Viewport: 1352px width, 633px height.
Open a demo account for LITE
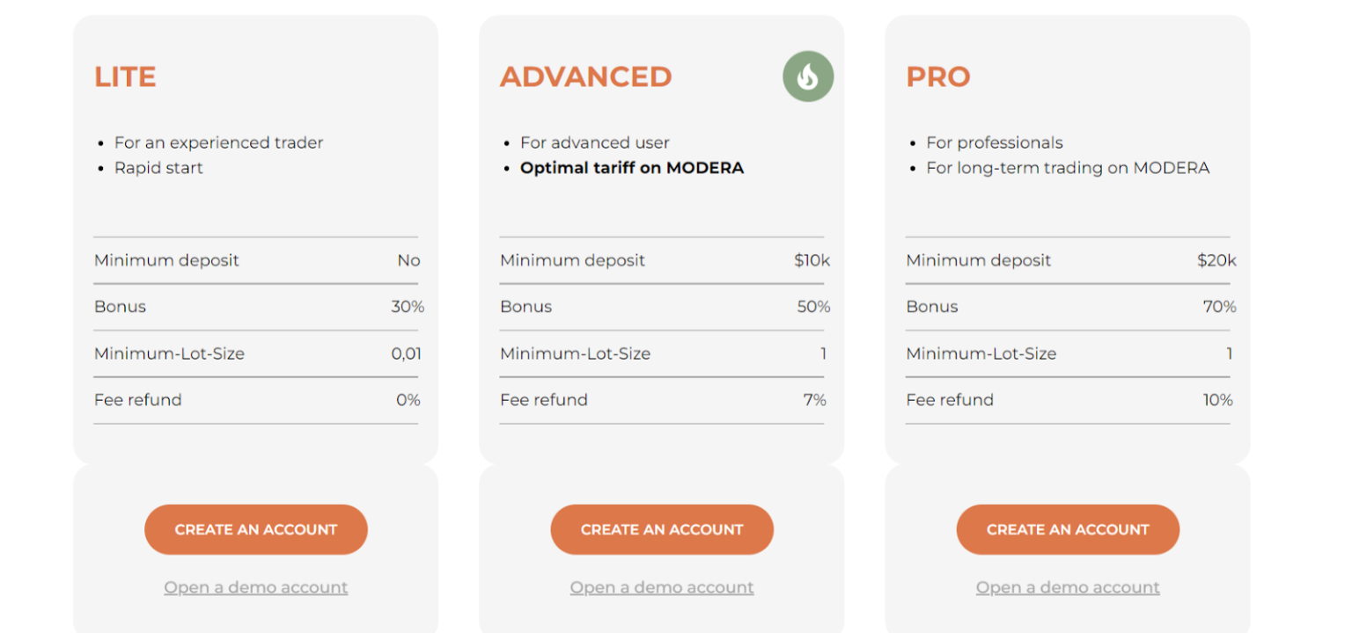click(255, 587)
